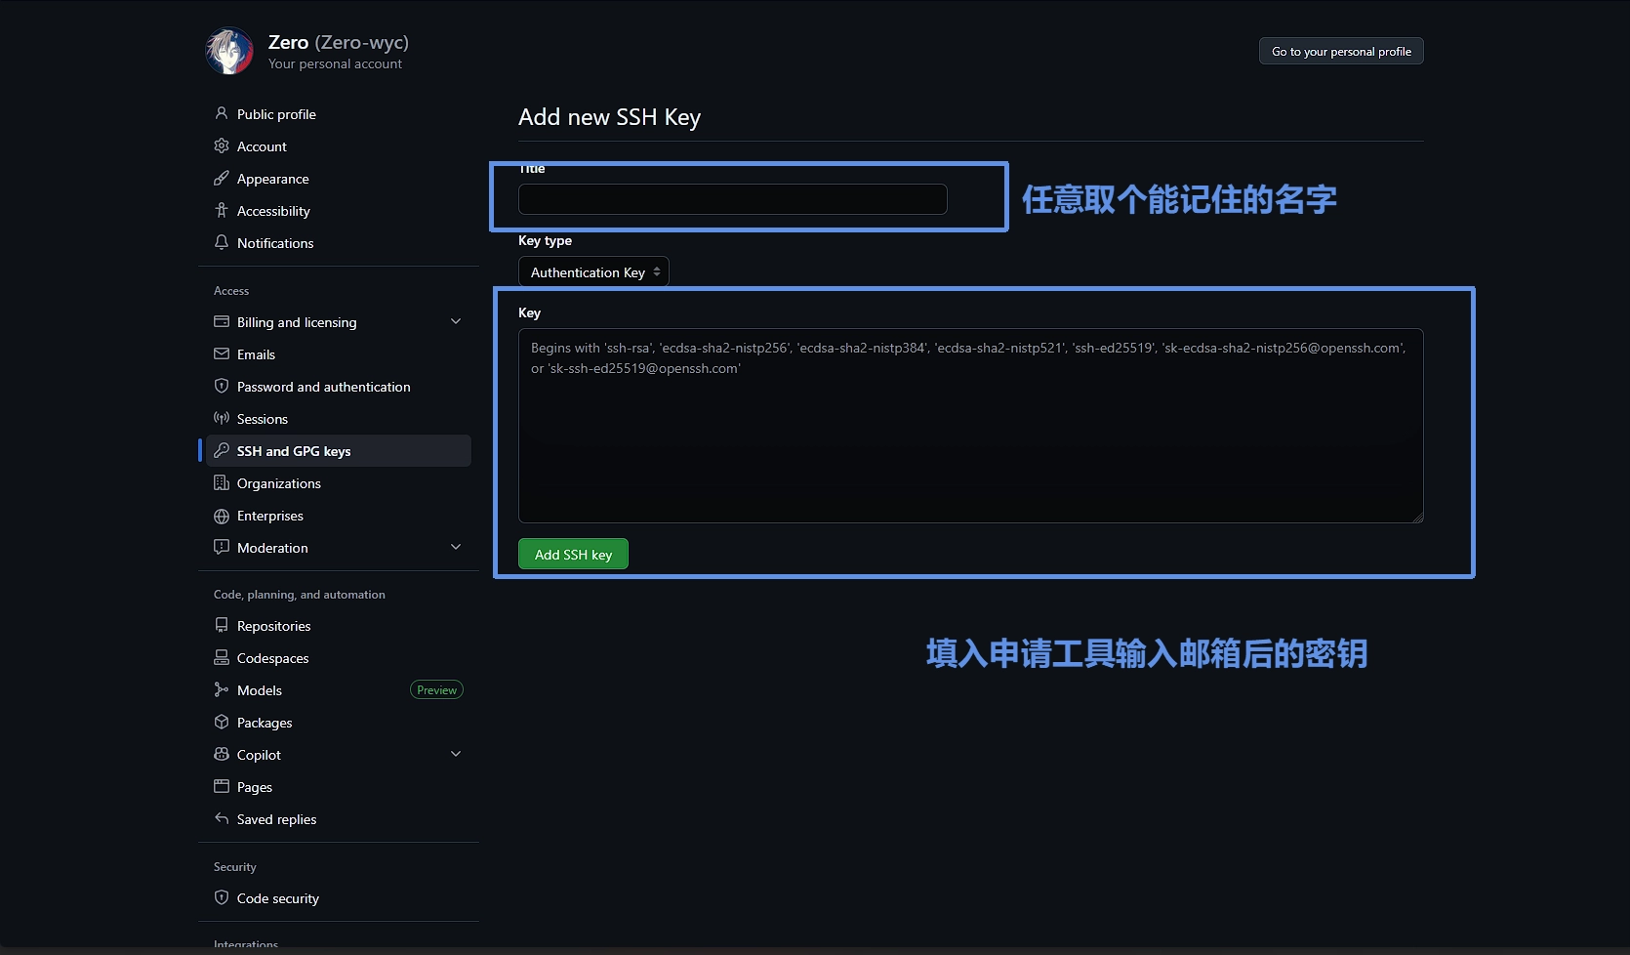
Task: Click the Appearance paintbrush icon
Action: [x=222, y=179]
